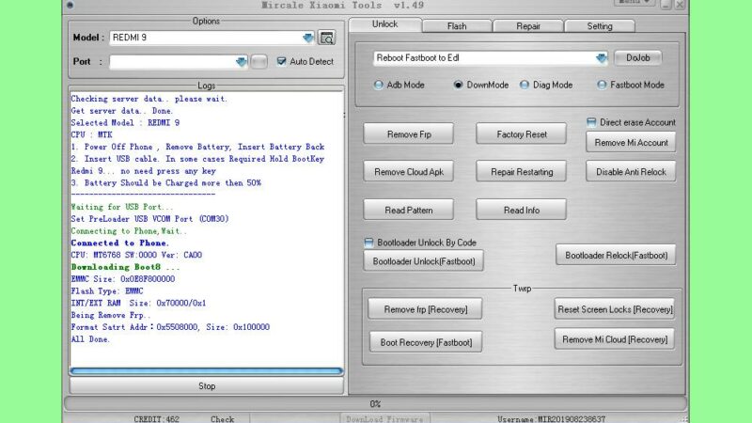Screen dimensions: 752x423
Task: Click Bootloader Unlock(Fastboot) button
Action: click(424, 261)
